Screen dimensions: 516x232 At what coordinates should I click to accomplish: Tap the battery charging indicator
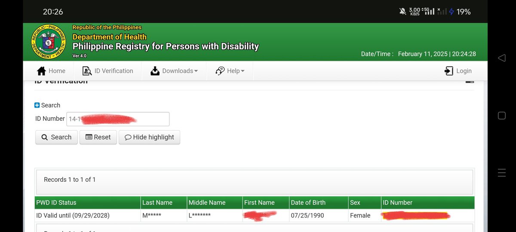[460, 12]
